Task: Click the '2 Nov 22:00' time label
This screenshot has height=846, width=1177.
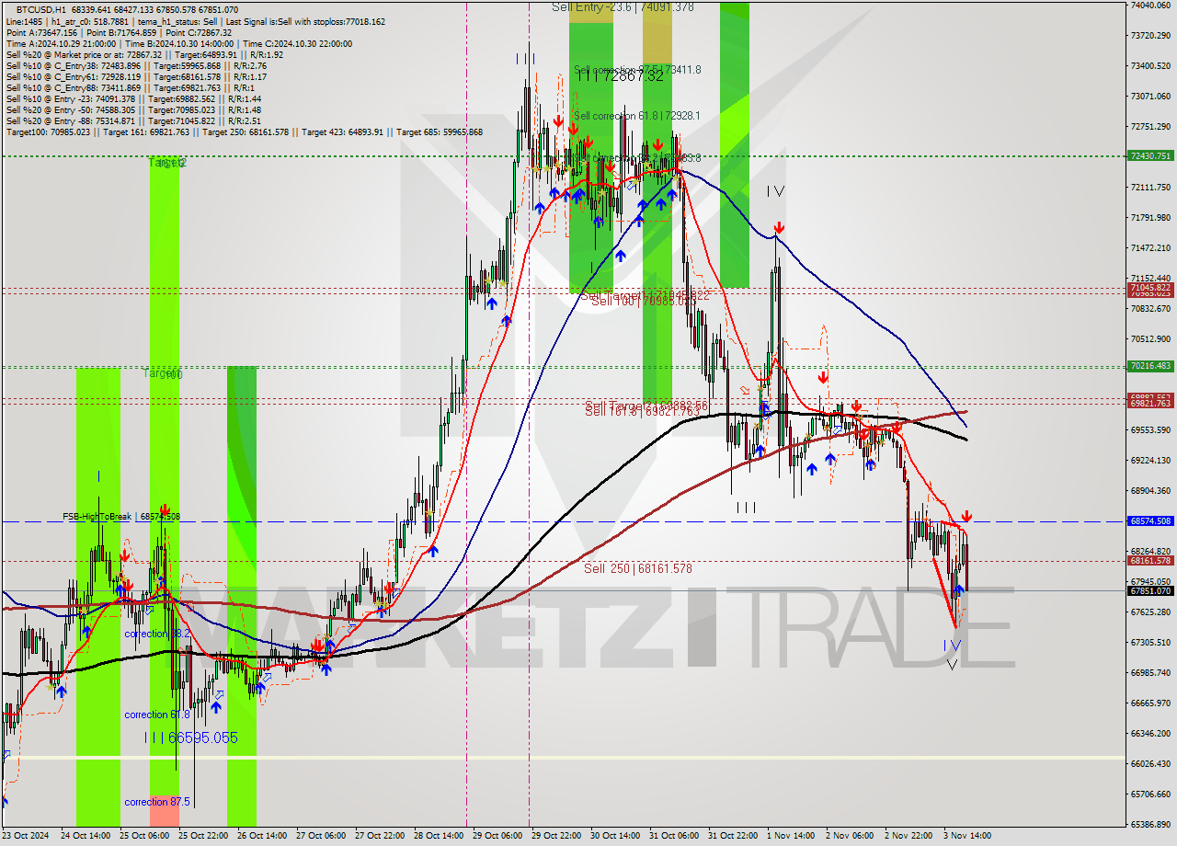Action: [x=908, y=836]
